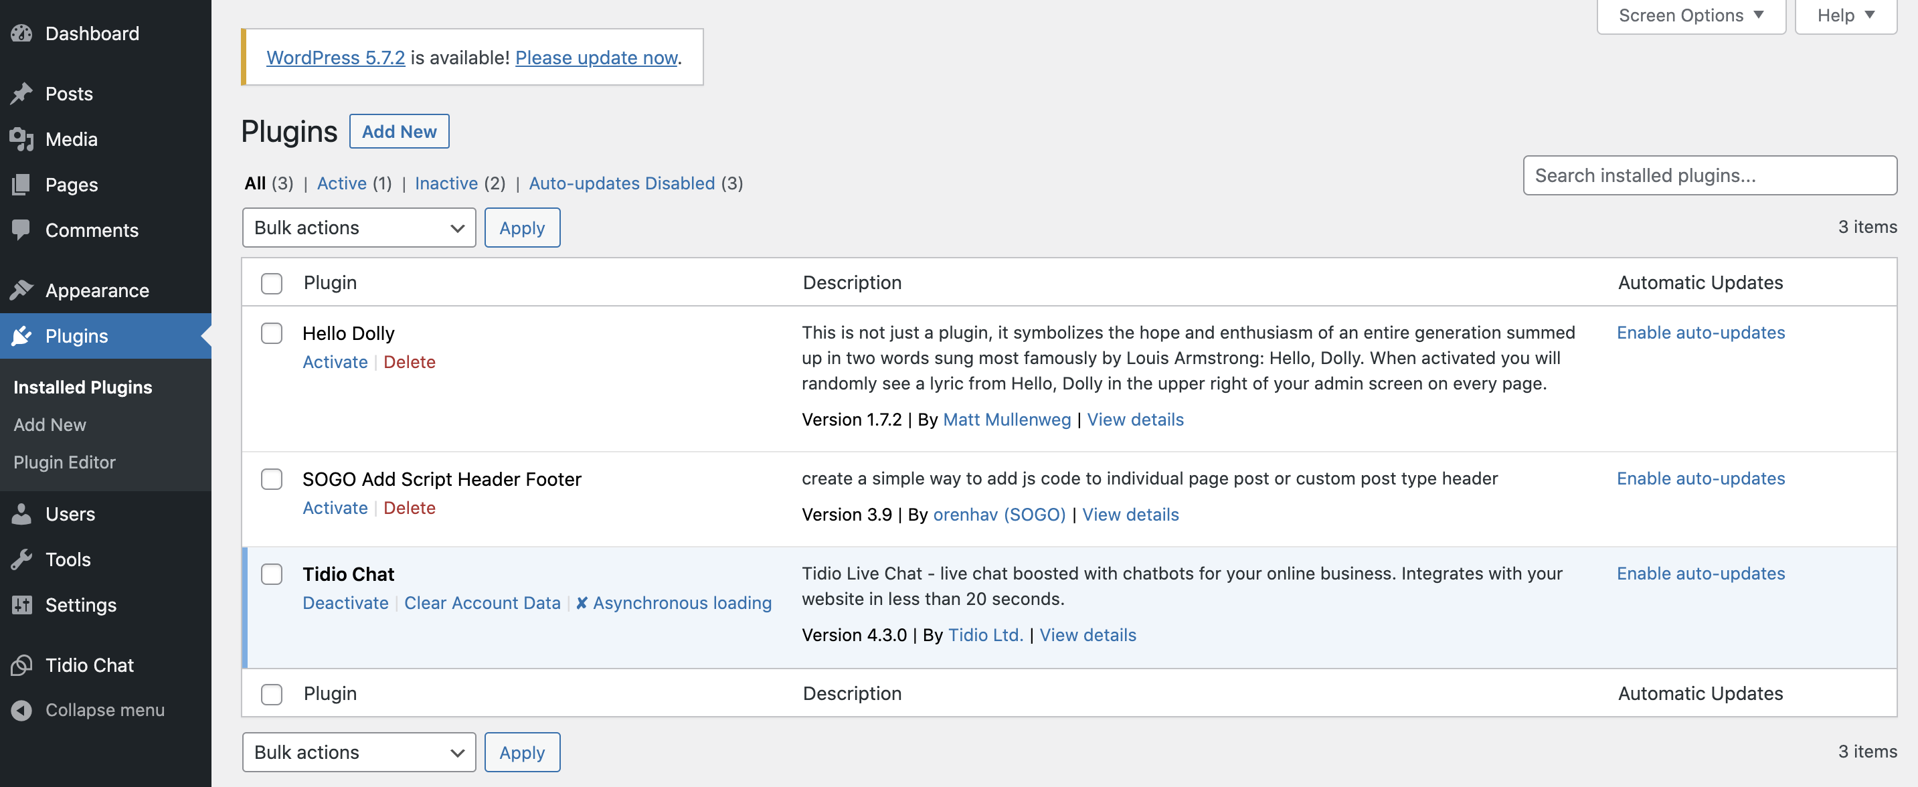The height and width of the screenshot is (787, 1918).
Task: Click the X icon beside Asynchronous loading
Action: click(x=582, y=603)
